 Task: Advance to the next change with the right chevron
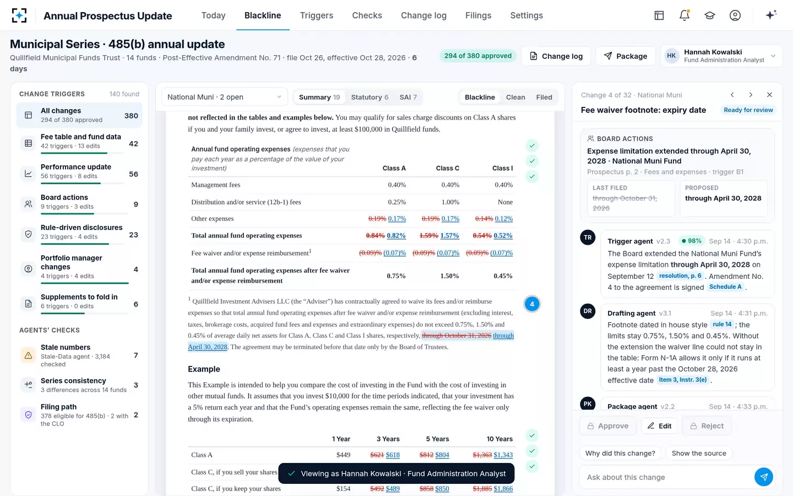click(751, 95)
